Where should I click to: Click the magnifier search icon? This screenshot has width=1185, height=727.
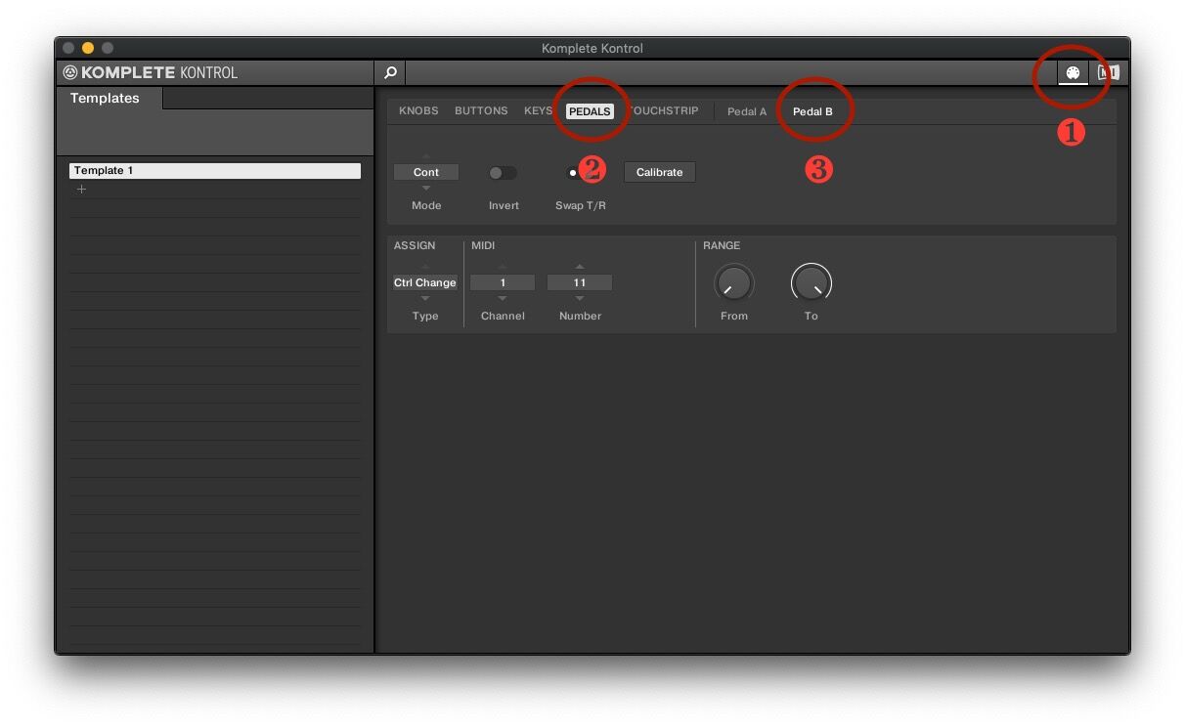(x=390, y=72)
